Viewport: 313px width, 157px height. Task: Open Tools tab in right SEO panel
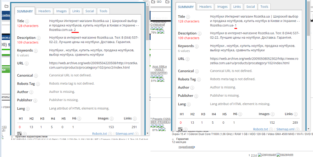264,7
